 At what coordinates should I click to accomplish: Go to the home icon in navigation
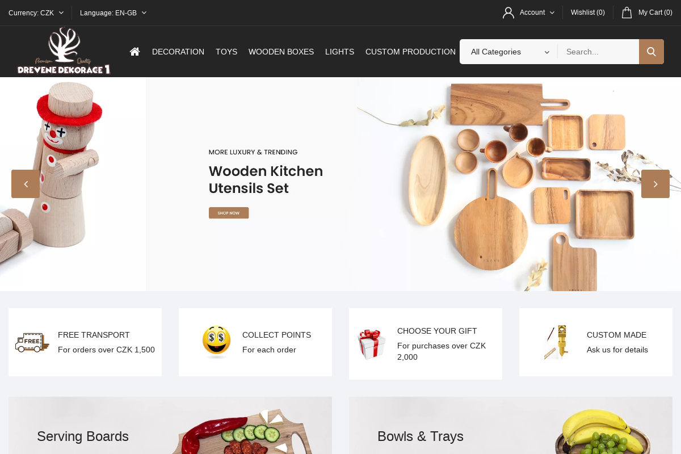pyautogui.click(x=134, y=52)
